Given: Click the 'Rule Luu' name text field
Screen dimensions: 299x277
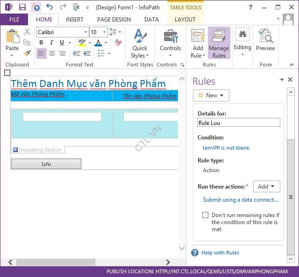Looking at the screenshot, I should (x=239, y=123).
